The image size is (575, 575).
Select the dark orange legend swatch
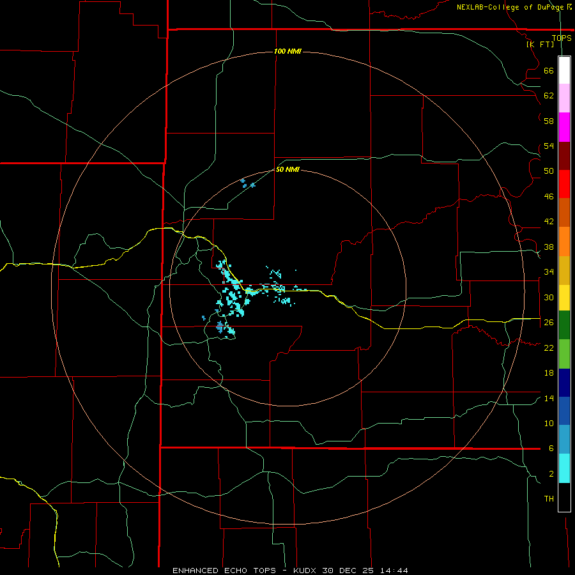(564, 213)
